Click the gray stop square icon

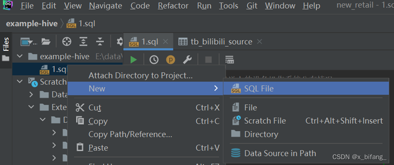[208, 60]
